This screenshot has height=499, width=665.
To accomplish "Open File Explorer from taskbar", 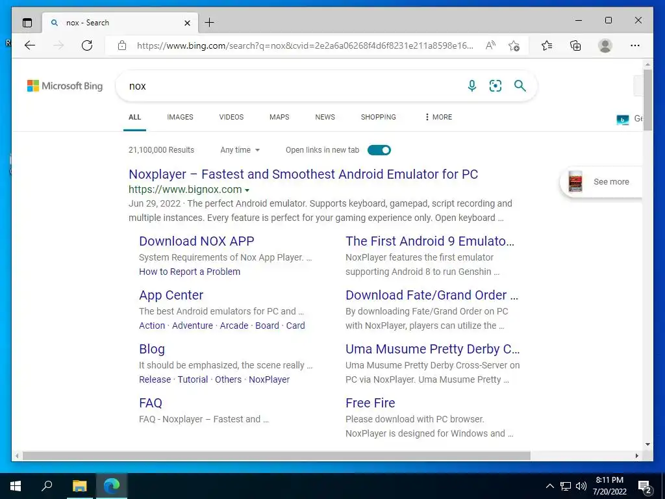I will click(x=79, y=486).
